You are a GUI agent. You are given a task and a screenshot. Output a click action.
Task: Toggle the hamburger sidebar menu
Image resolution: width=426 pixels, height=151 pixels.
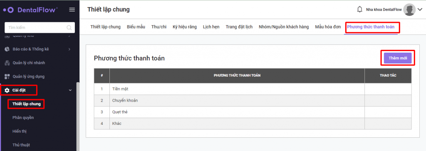tap(72, 10)
